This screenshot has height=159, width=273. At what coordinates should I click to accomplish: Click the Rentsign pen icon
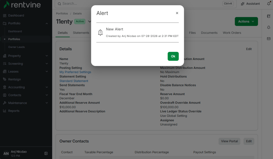point(4,79)
